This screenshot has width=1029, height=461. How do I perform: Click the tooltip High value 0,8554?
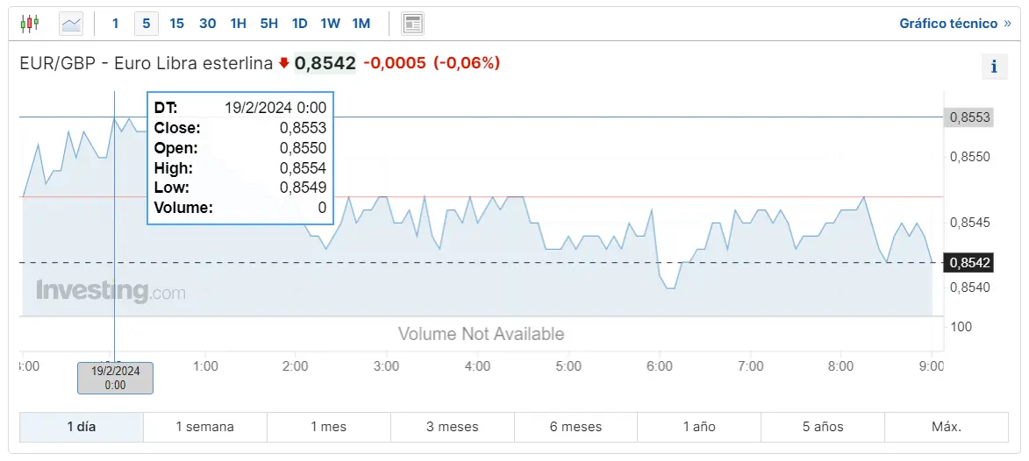tap(304, 168)
